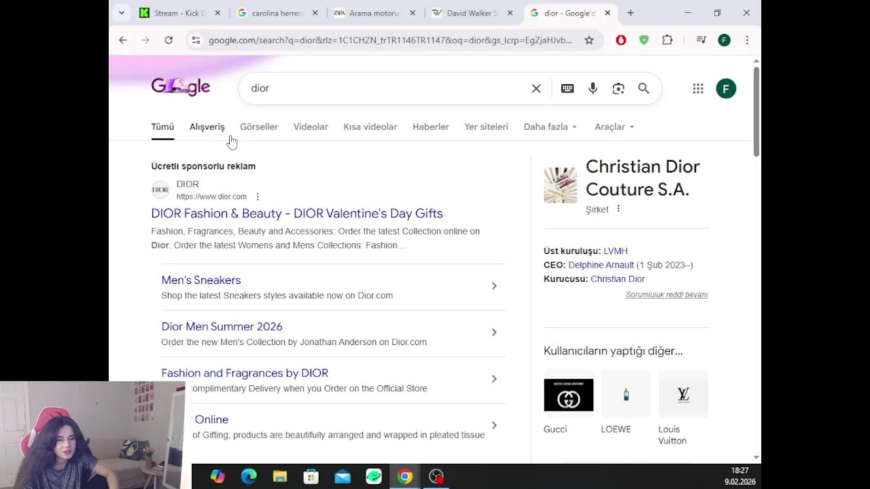
Task: Open the Christian Dior Couture thumbnail image
Action: (560, 185)
